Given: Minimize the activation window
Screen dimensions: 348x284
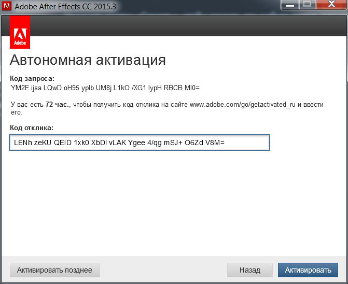Looking at the screenshot, I should click(290, 5).
